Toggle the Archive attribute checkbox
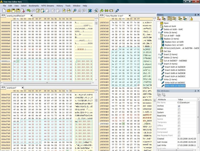This screenshot has width=200, height=151. pyautogui.click(x=179, y=106)
